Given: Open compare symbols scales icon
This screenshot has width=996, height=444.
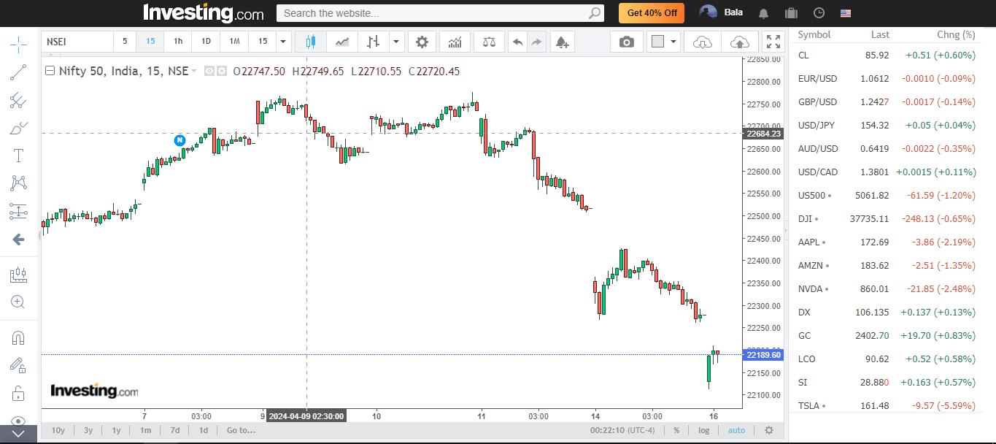Looking at the screenshot, I should (x=489, y=42).
